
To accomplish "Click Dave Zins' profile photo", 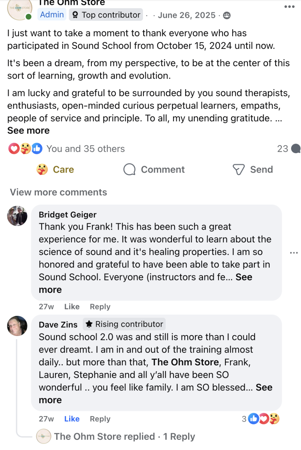I will pyautogui.click(x=17, y=326).
